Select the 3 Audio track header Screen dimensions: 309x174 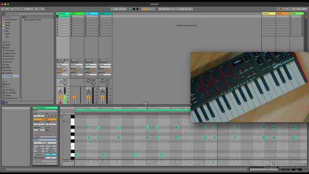click(x=91, y=14)
